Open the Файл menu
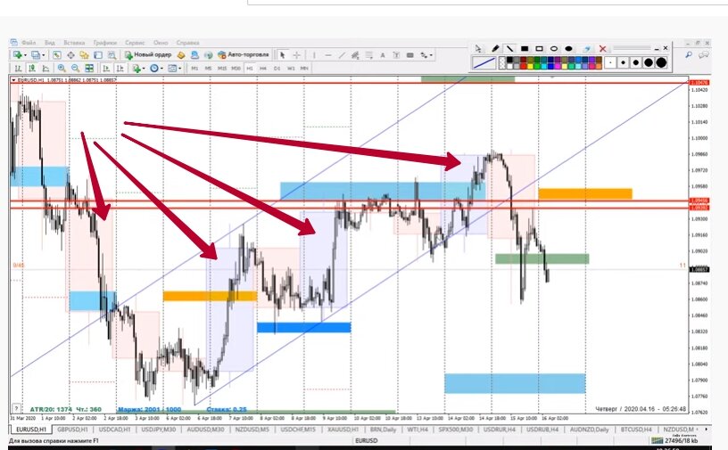The height and width of the screenshot is (450, 728). (x=29, y=43)
